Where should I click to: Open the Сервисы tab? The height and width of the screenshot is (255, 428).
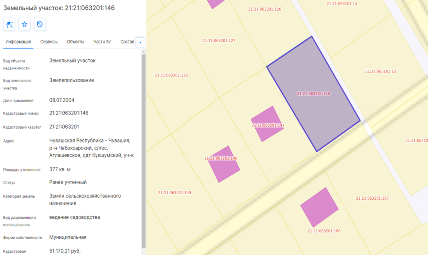point(49,42)
